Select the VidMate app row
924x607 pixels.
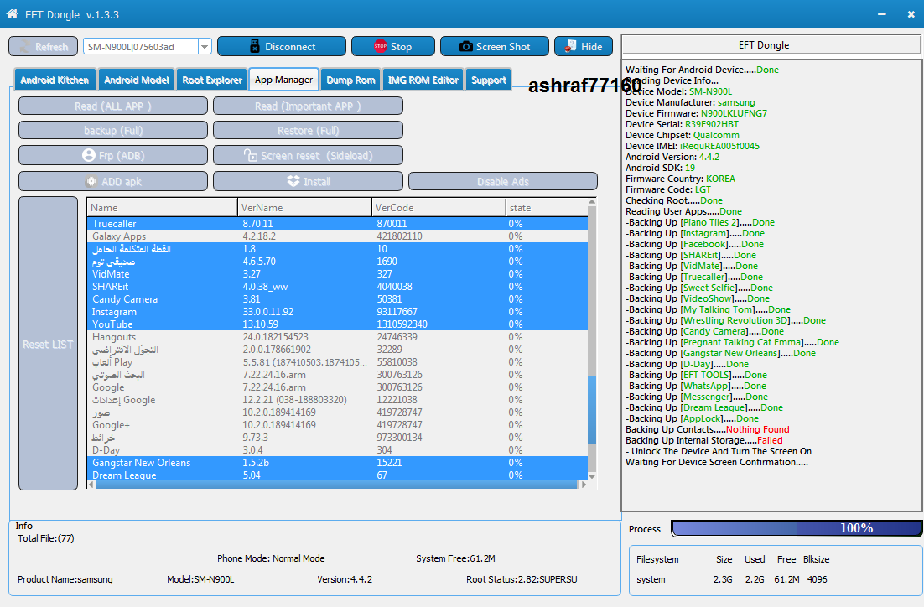[x=337, y=273]
